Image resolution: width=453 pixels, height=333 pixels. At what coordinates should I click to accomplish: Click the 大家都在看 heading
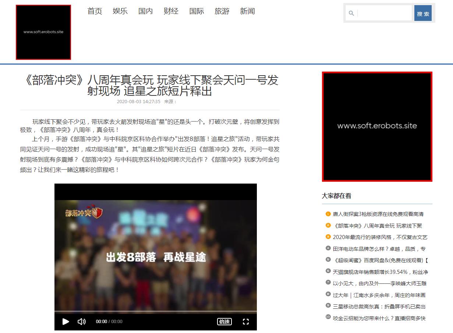point(336,196)
